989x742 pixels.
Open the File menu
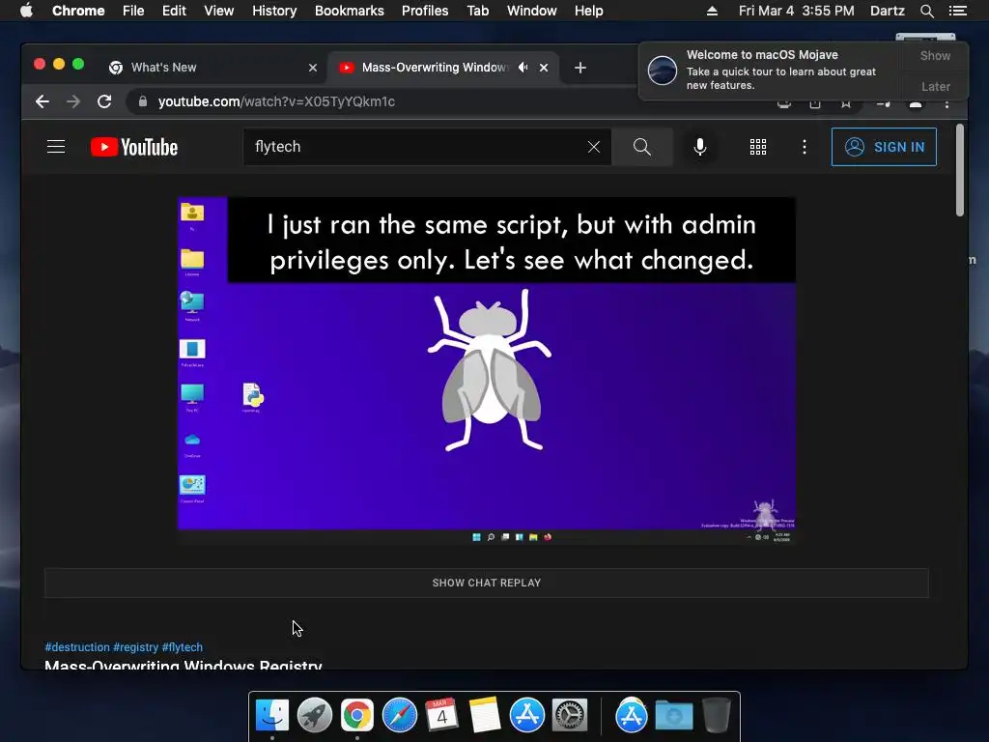pos(133,11)
